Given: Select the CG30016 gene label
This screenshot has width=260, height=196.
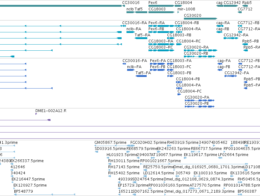Looking at the screenshot, I should (131, 3).
